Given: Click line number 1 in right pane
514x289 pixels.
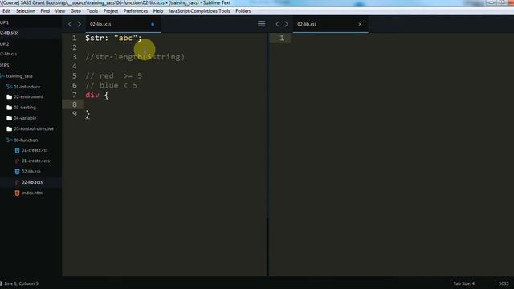Looking at the screenshot, I should click(x=282, y=38).
